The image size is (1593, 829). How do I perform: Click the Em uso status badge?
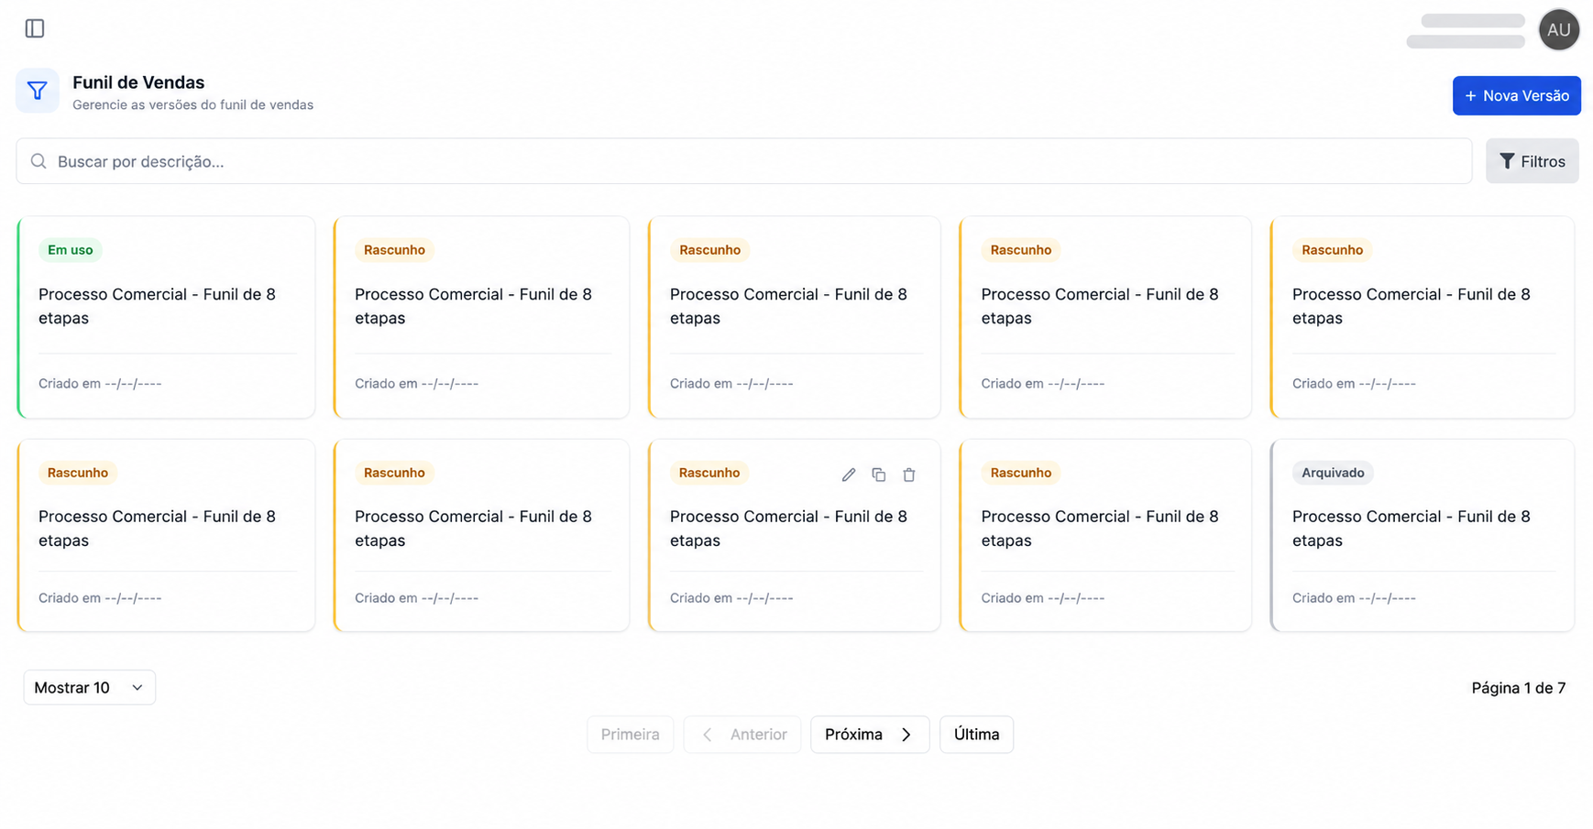[70, 250]
